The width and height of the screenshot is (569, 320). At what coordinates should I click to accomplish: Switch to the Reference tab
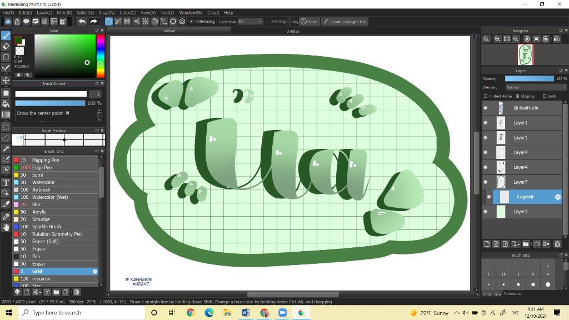tap(513, 294)
